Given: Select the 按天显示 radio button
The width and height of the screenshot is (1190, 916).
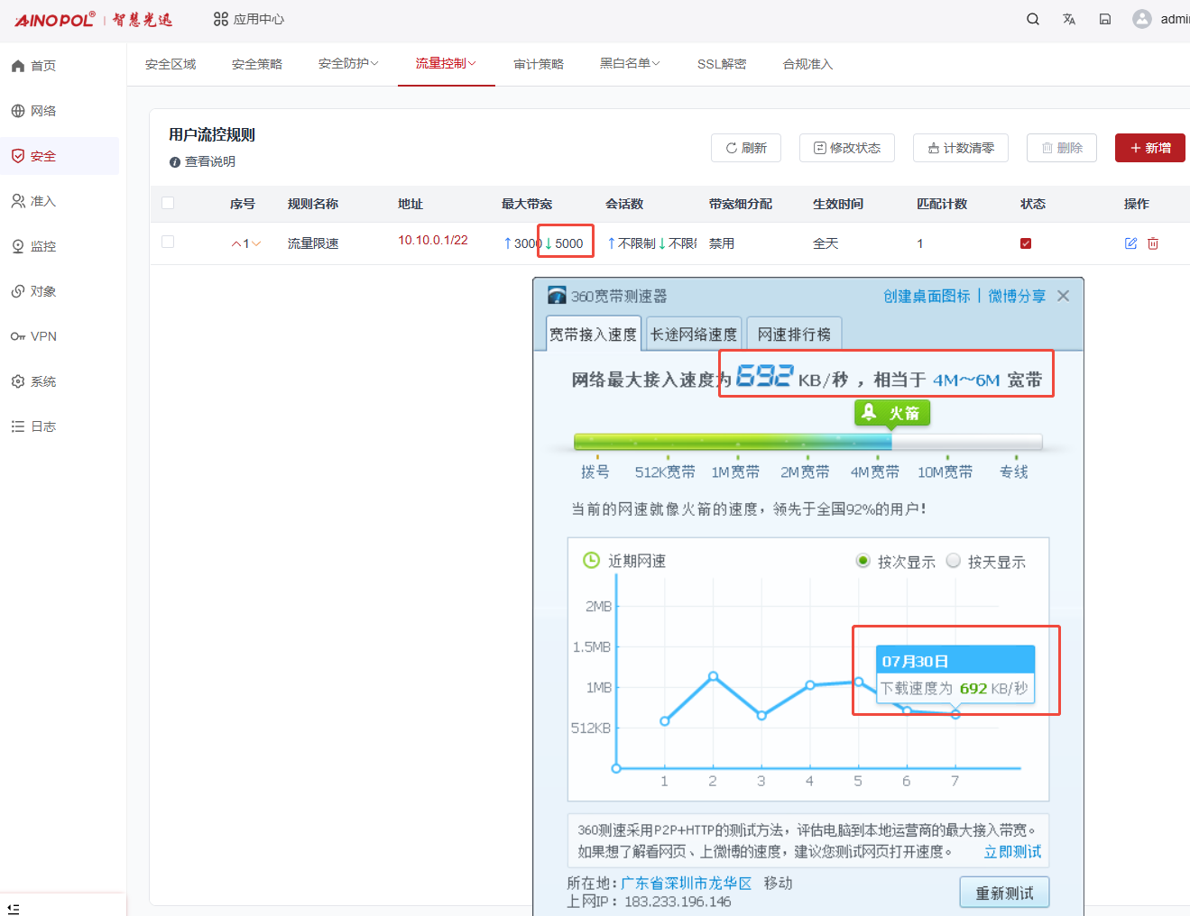Looking at the screenshot, I should [953, 561].
